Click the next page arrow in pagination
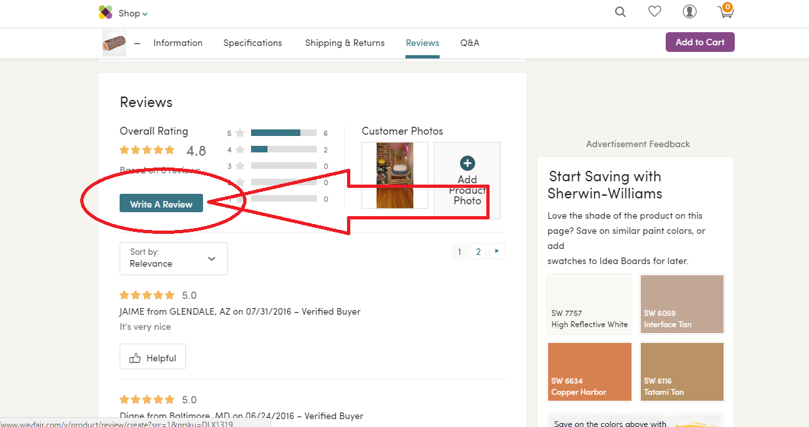The height and width of the screenshot is (427, 809). 497,251
